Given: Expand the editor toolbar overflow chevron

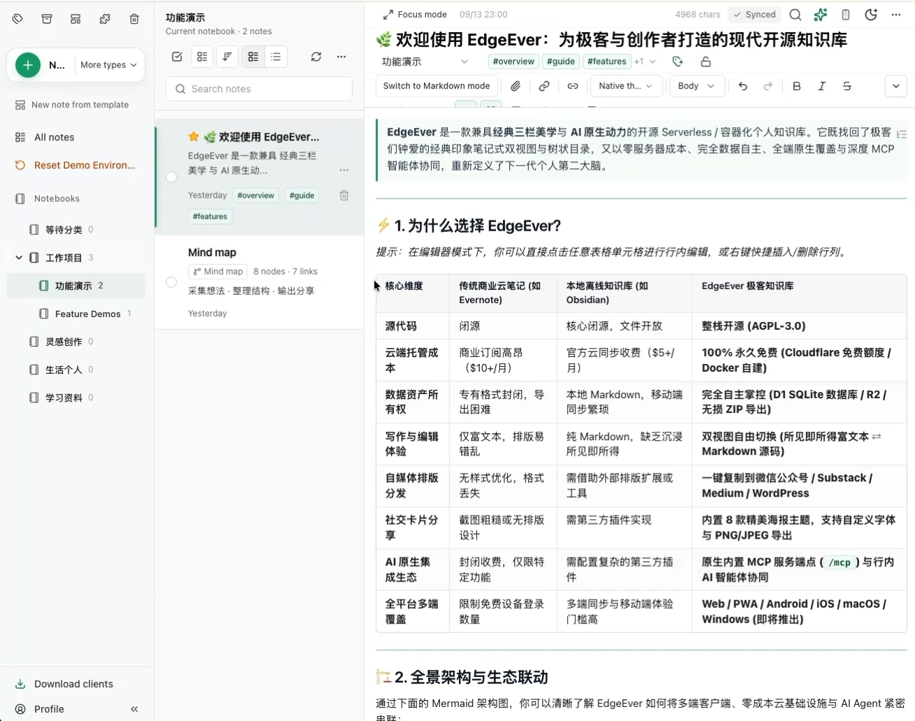Looking at the screenshot, I should click(895, 86).
